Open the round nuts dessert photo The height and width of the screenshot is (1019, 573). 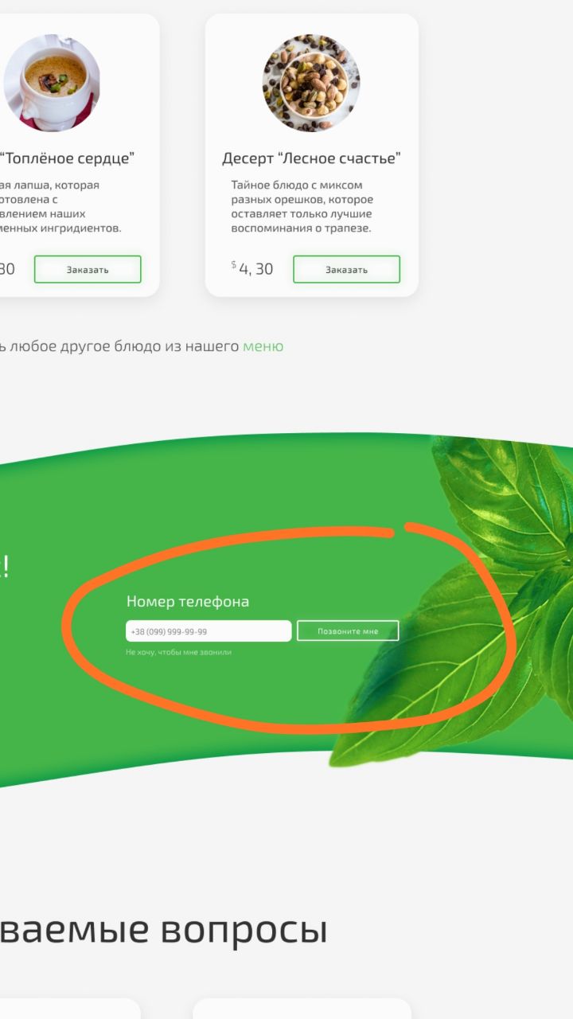[x=311, y=83]
